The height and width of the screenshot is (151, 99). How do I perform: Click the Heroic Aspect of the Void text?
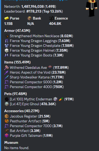[x=30, y=72]
